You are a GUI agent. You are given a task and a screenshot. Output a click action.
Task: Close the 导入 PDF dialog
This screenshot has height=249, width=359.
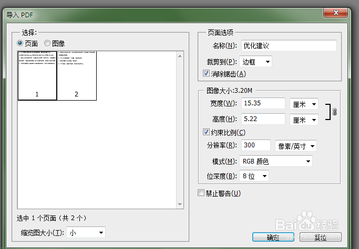(x=336, y=13)
